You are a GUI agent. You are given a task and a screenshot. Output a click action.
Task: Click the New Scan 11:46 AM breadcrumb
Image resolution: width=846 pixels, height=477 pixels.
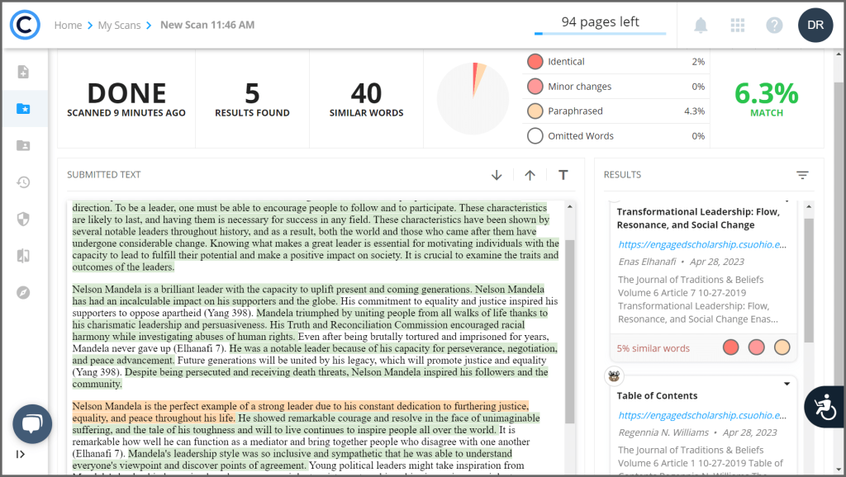(x=207, y=25)
